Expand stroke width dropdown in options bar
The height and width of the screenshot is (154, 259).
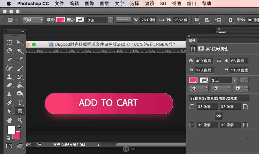tap(110, 20)
